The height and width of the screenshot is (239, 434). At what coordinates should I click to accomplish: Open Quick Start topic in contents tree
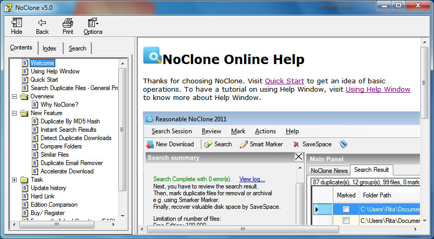click(44, 80)
